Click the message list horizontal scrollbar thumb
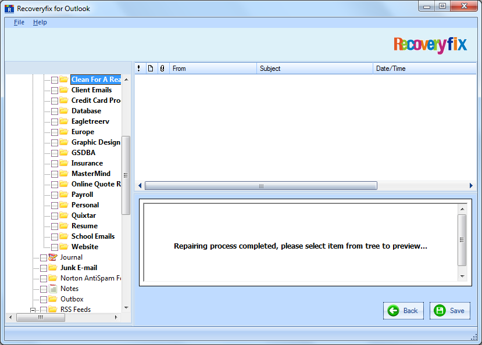482x345 pixels. 261,186
